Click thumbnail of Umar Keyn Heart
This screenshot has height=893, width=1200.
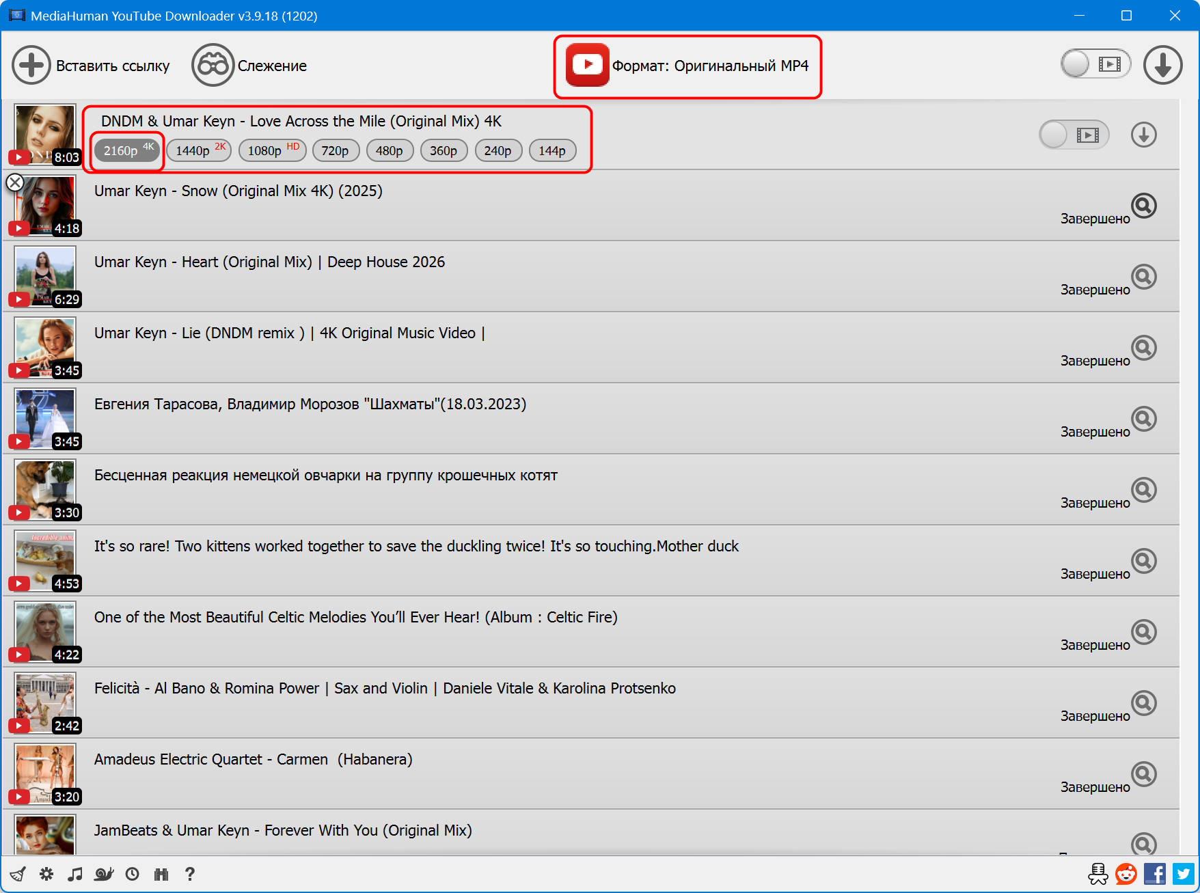45,277
